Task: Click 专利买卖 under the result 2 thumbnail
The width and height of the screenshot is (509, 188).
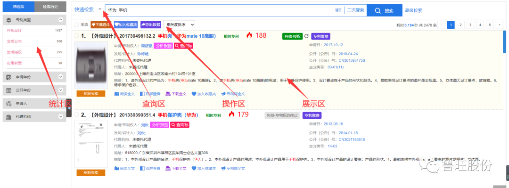Action: (x=91, y=172)
